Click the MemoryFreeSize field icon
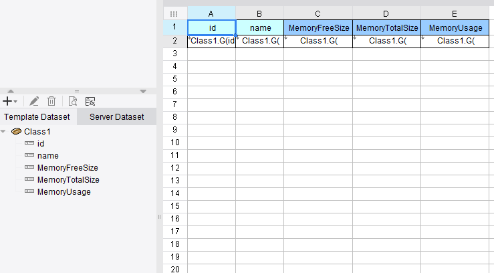This screenshot has width=494, height=273. [29, 167]
